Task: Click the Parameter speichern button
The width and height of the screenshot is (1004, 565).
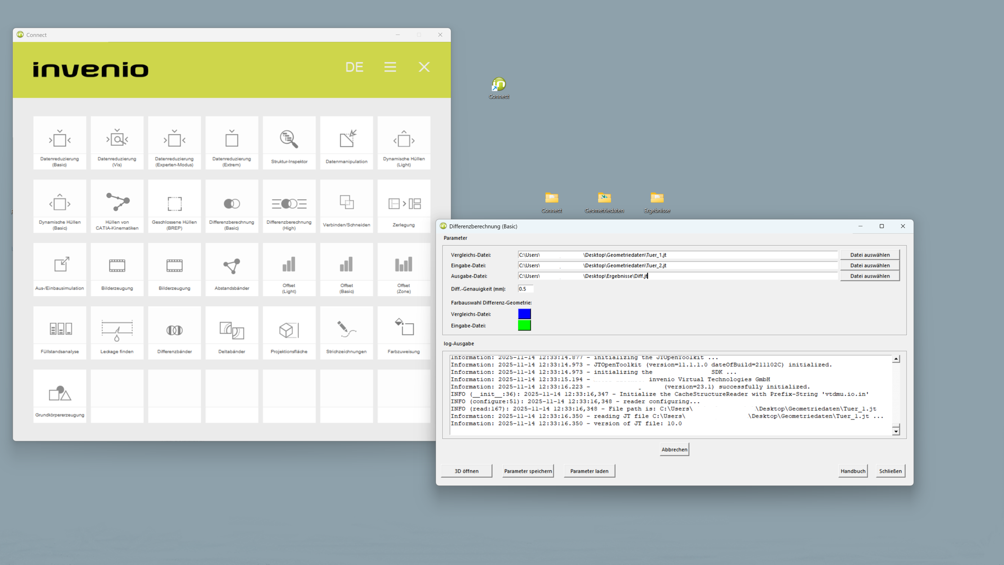Action: pos(528,471)
